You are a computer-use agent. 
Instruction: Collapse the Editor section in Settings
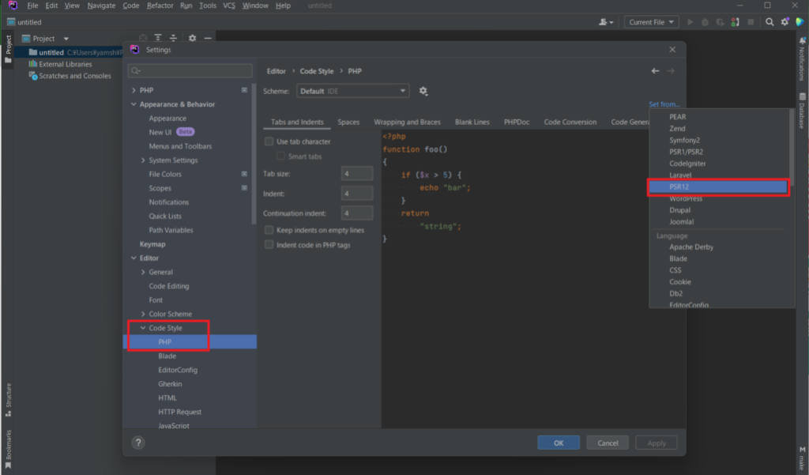[132, 258]
